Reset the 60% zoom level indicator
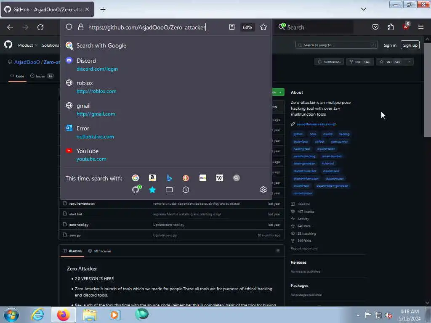 247,27
